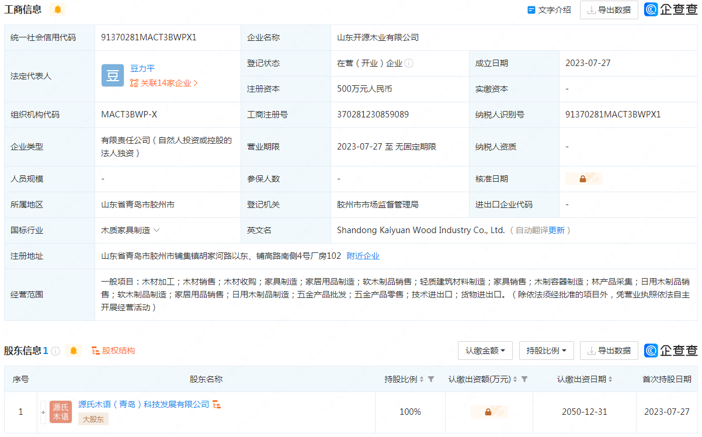
Task: Click equity structure icon after 源氏木语 company name
Action: coord(217,404)
